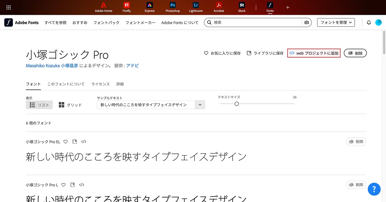Open the notifications bell
This screenshot has height=202, width=386.
pyautogui.click(x=369, y=23)
